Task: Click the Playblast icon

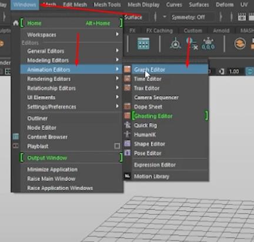Action: tap(16, 146)
